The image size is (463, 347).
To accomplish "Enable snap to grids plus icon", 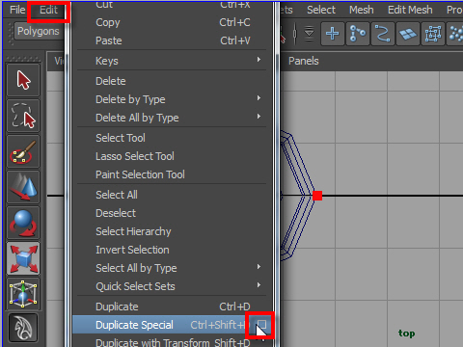I will [x=333, y=34].
